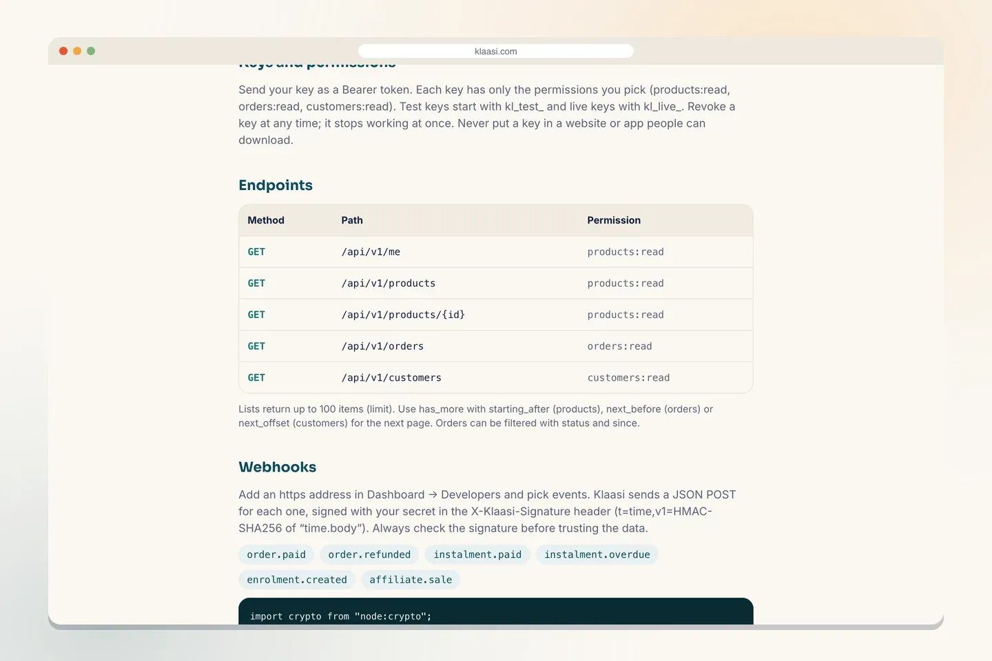The image size is (992, 661).
Task: Click the Method column header
Action: point(266,220)
